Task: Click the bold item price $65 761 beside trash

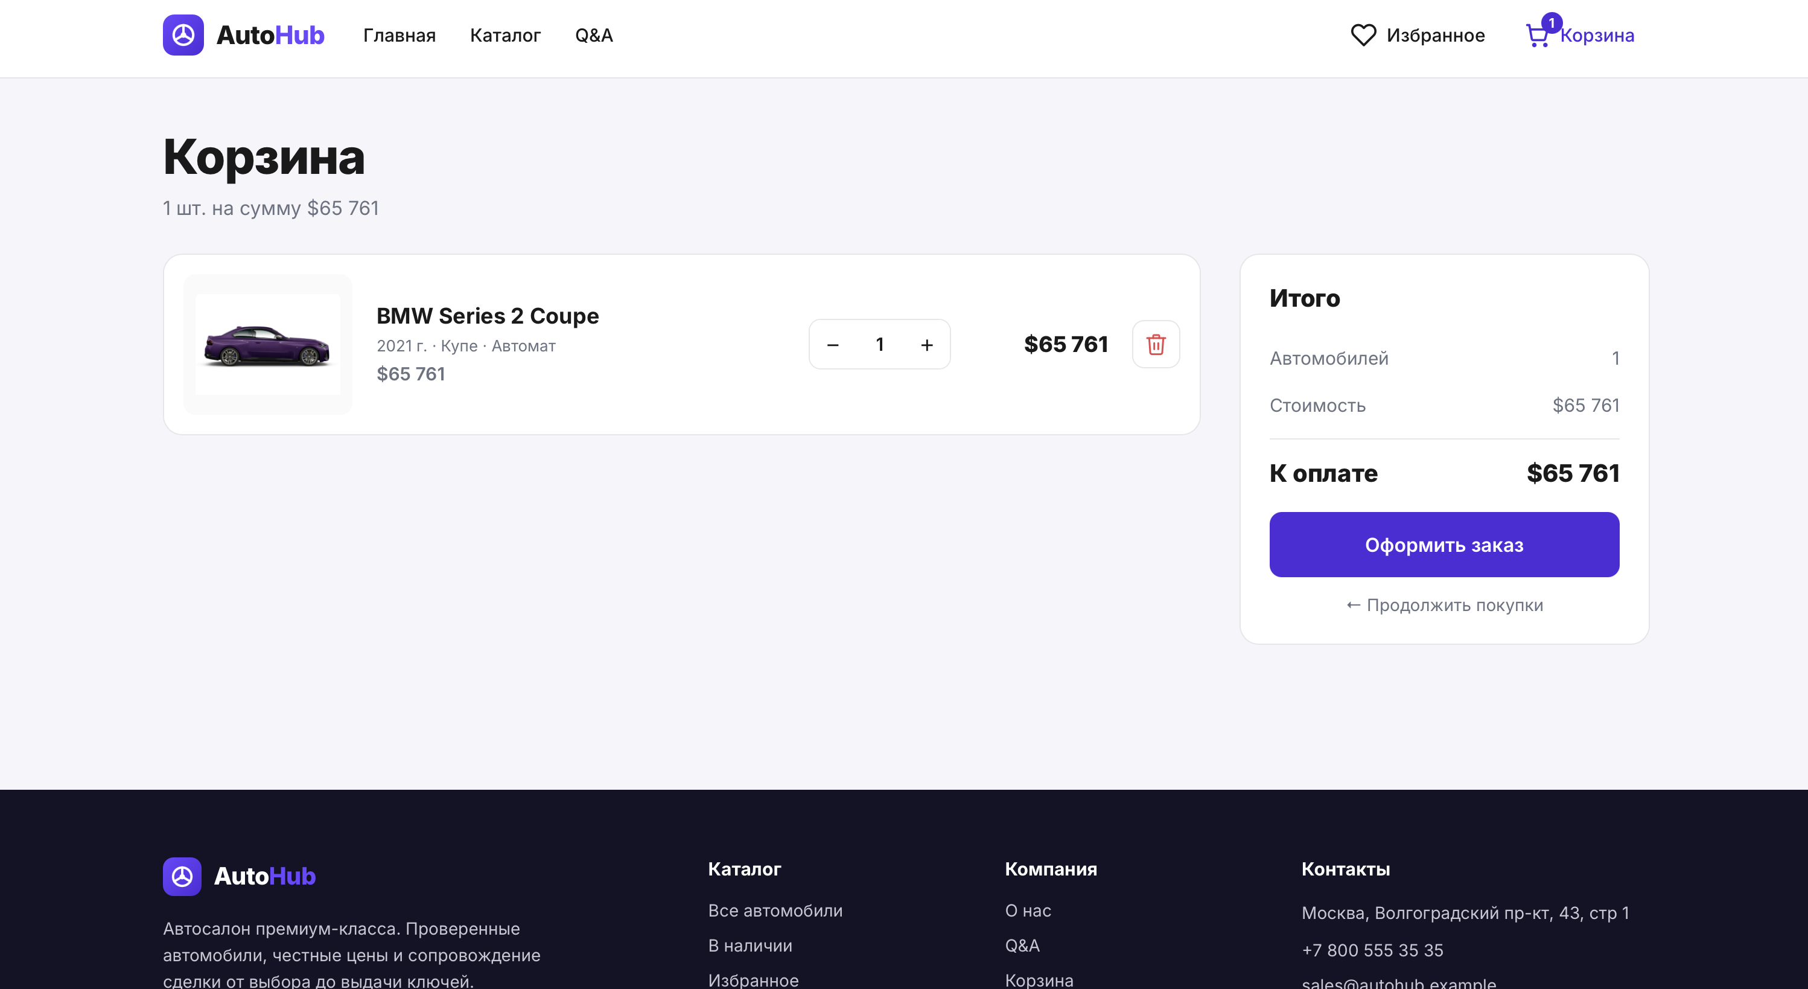Action: 1066,344
